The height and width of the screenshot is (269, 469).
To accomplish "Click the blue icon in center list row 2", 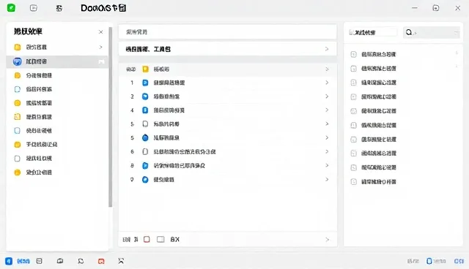I will (145, 96).
